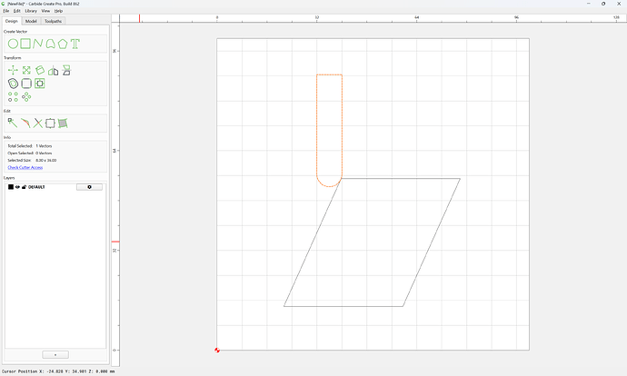Select the Circle vector tool
627x376 pixels.
(13, 44)
